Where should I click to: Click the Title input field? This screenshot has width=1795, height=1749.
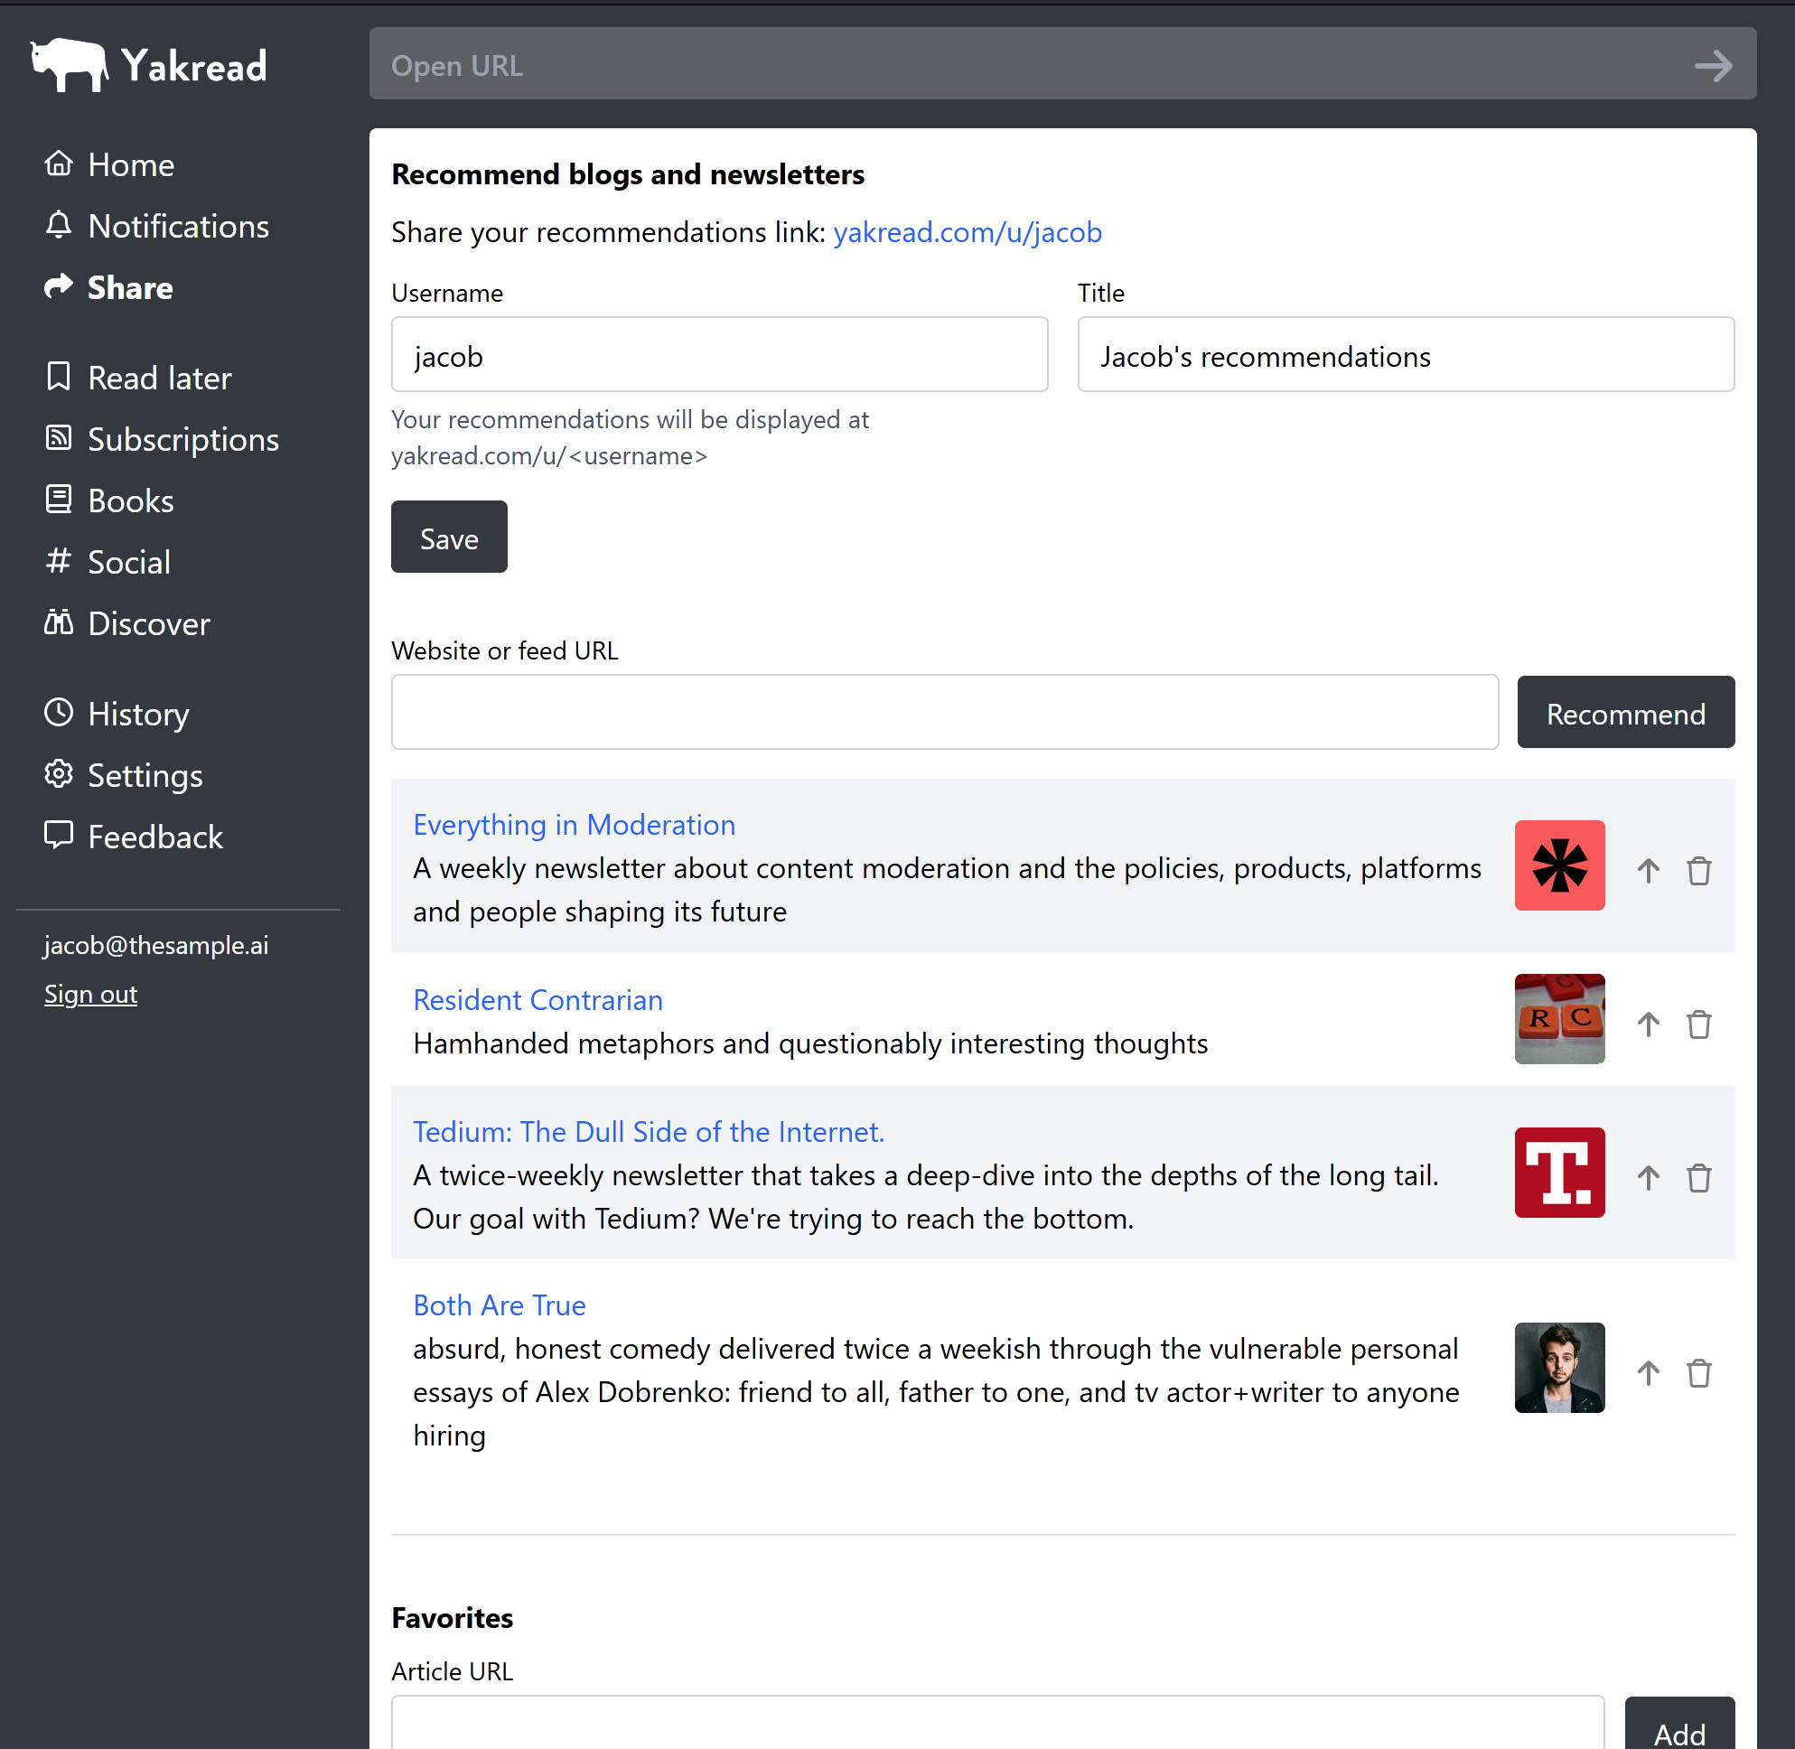pos(1406,354)
